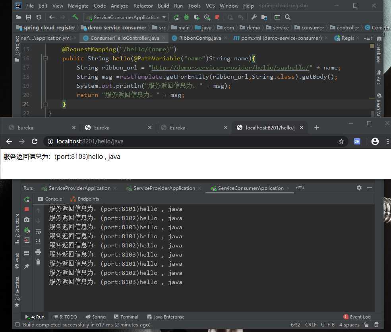Stop the process in Run panel
Viewport: 391px width, 332px height.
coord(27,209)
